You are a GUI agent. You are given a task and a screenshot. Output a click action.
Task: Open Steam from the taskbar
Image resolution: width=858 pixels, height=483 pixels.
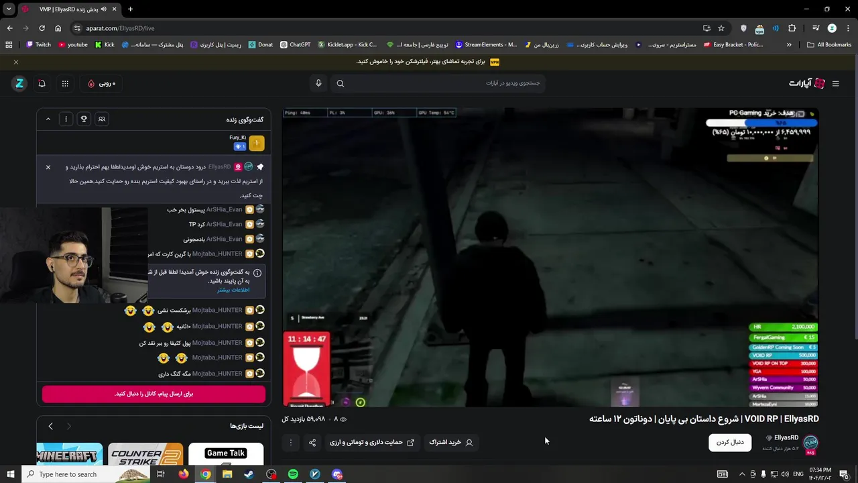249,474
